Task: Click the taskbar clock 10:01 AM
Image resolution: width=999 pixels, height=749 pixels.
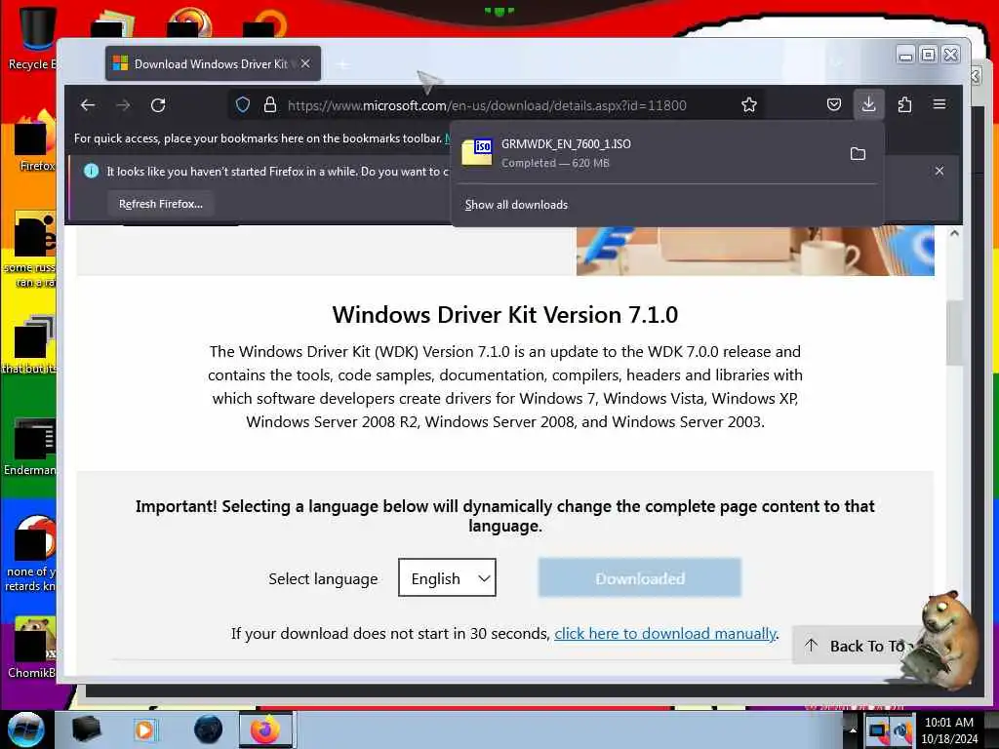Action: [x=949, y=730]
